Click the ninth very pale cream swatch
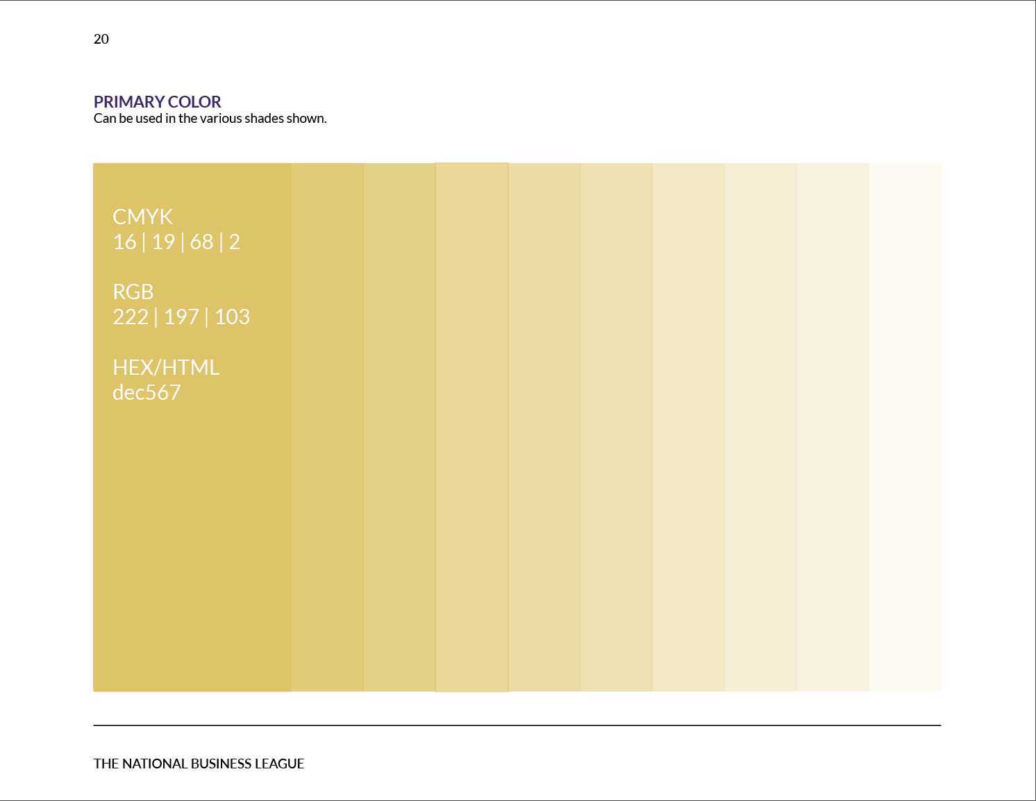Image resolution: width=1036 pixels, height=801 pixels. [833, 427]
